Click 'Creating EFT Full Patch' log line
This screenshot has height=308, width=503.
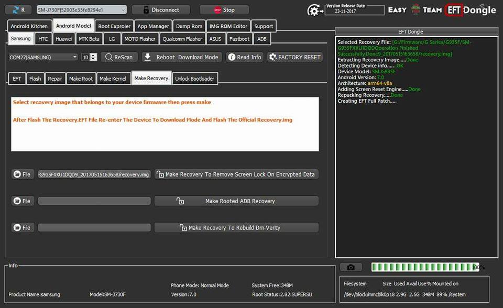coord(367,101)
